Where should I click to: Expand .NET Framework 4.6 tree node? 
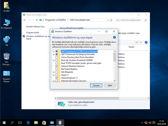pos(54,55)
